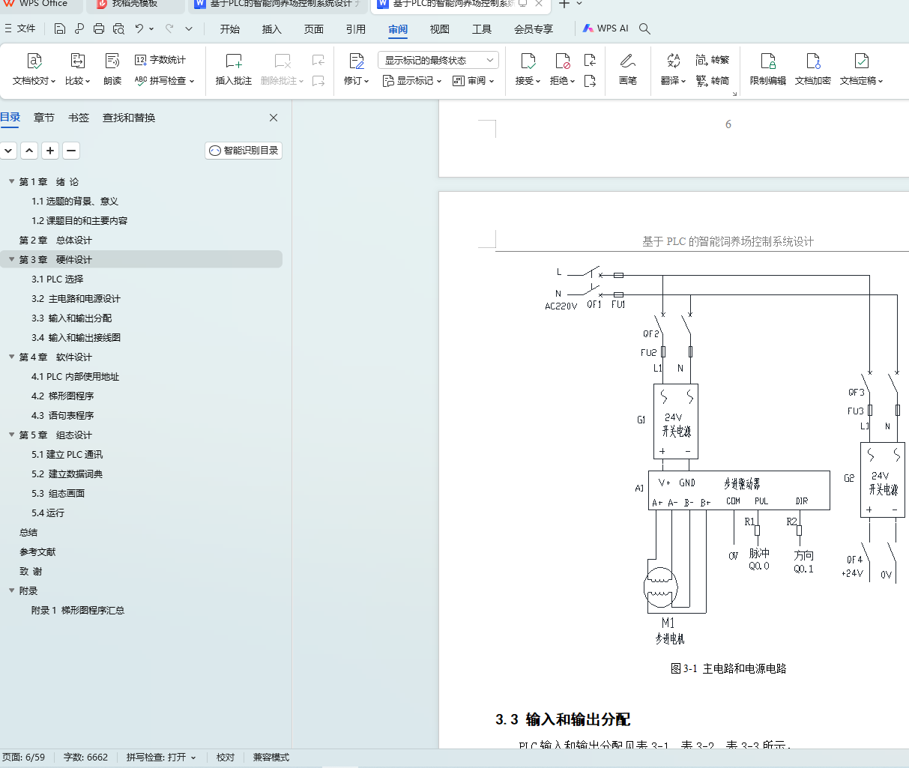Click 拒绝 reject changes icon

coord(562,61)
